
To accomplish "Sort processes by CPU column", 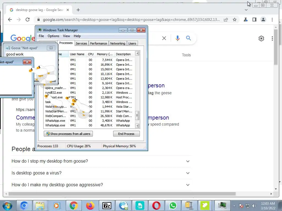I will click(91, 54).
